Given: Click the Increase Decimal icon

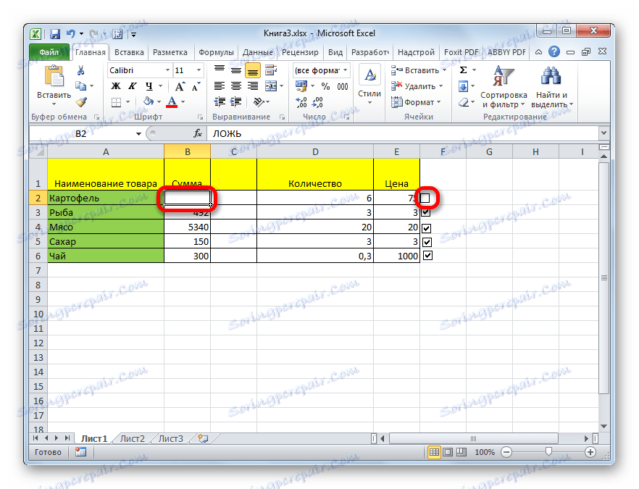Looking at the screenshot, I should [x=300, y=101].
